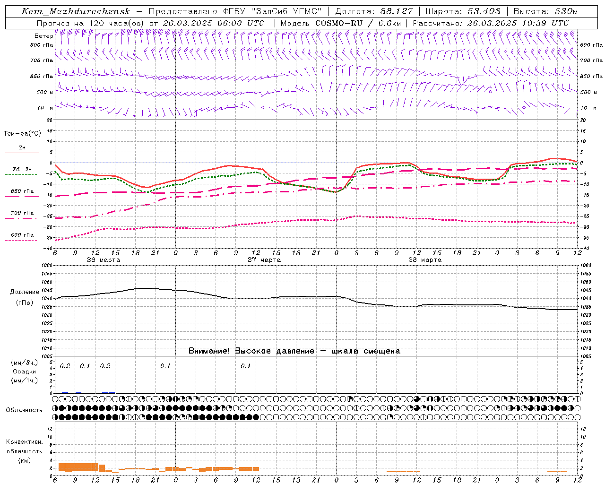
Task: Click the Kem_Mezhdurechensk station title
Action: [x=76, y=11]
